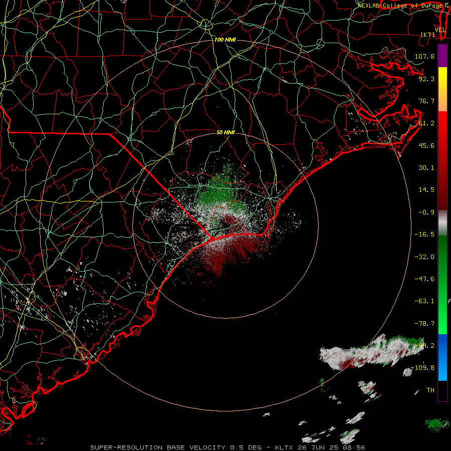
Task: Click the -32.0 velocity scale value
Action: [424, 257]
